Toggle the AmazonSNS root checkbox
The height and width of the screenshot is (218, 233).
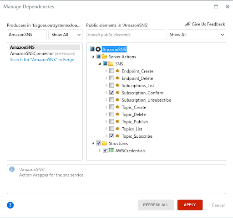tap(92, 49)
